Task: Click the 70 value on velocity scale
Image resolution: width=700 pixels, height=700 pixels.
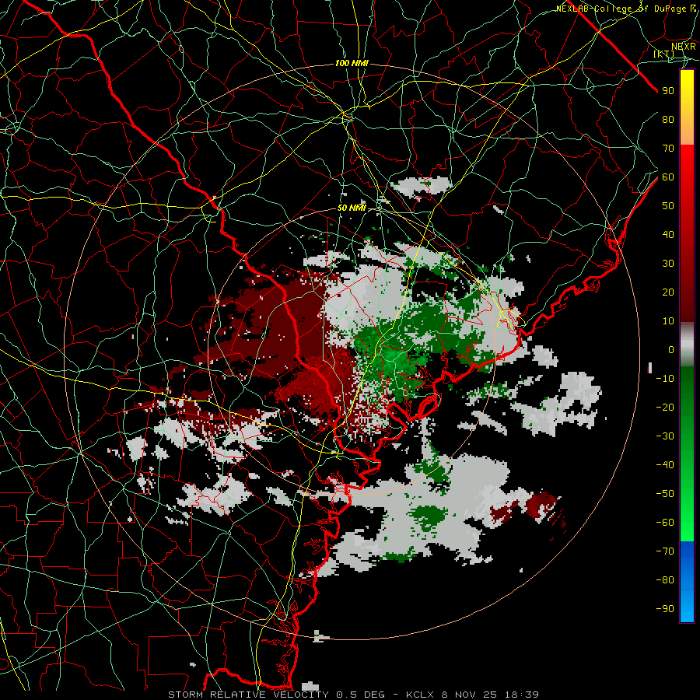Action: pyautogui.click(x=668, y=149)
